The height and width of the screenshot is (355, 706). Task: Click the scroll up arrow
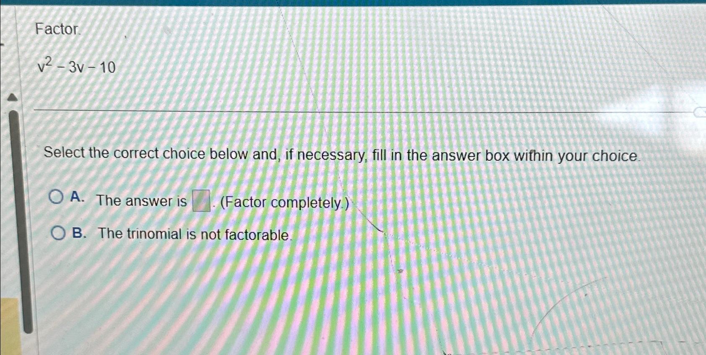coord(13,98)
